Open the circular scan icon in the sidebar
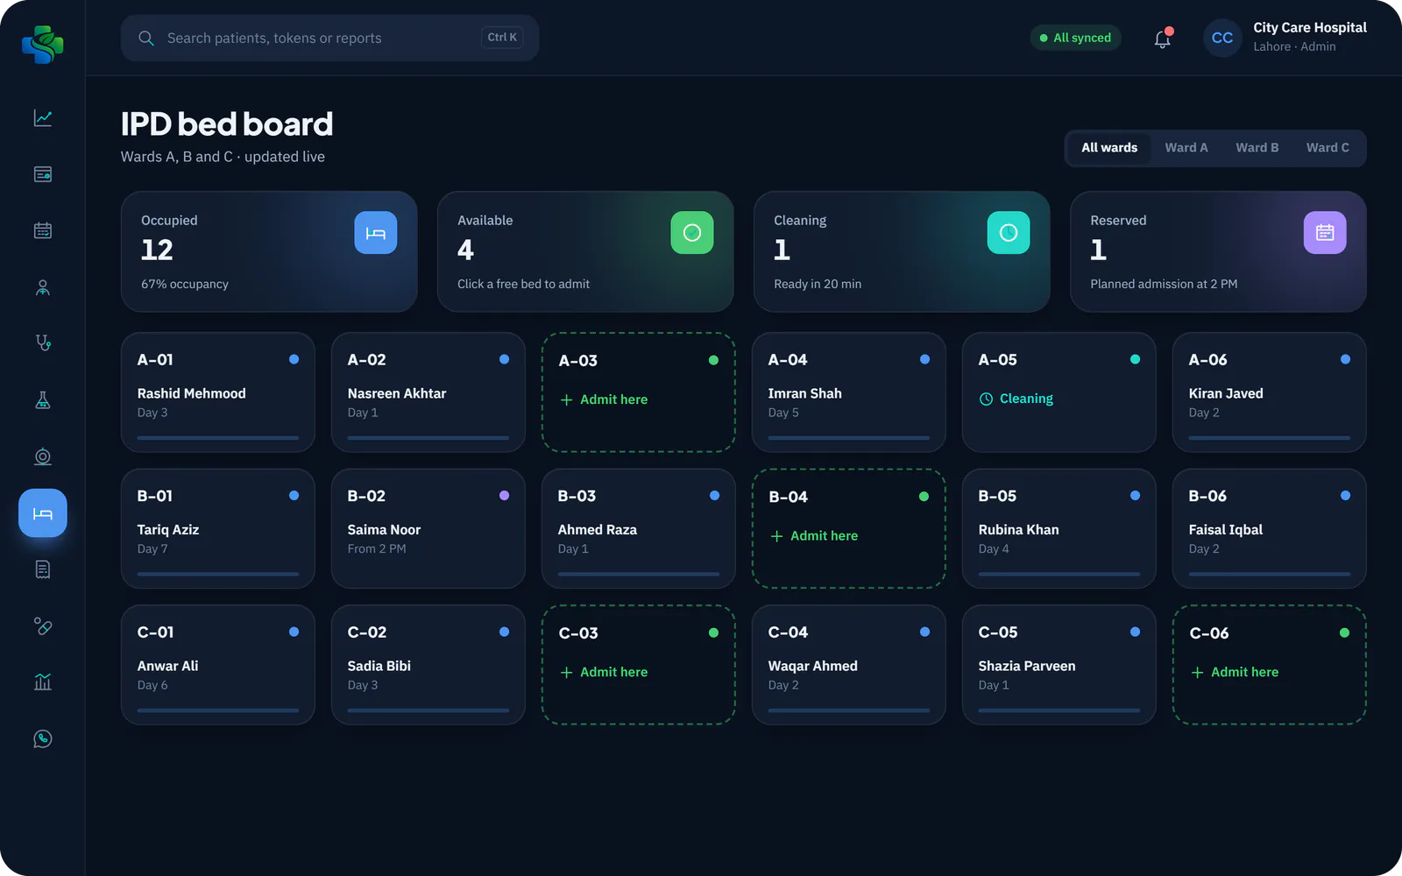The image size is (1402, 876). pyautogui.click(x=43, y=456)
